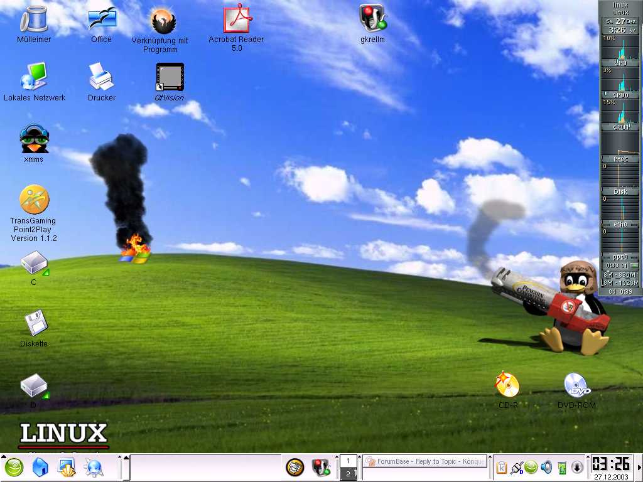Click the gkrellm joystick icon in the panel
This screenshot has height=482, width=643.
[321, 467]
